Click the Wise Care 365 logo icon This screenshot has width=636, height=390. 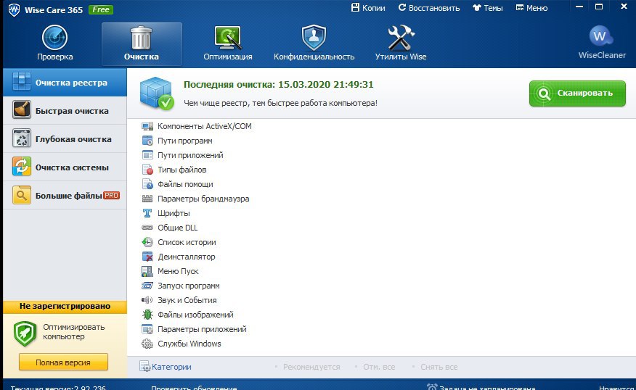[14, 9]
